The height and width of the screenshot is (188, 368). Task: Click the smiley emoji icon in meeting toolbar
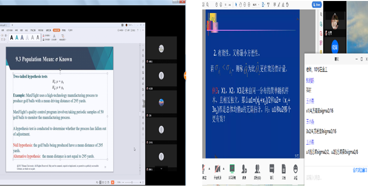coord(295,169)
